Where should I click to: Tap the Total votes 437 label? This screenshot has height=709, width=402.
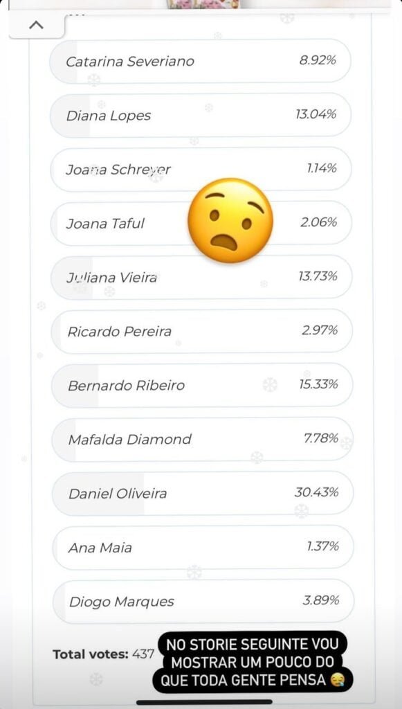tap(103, 654)
